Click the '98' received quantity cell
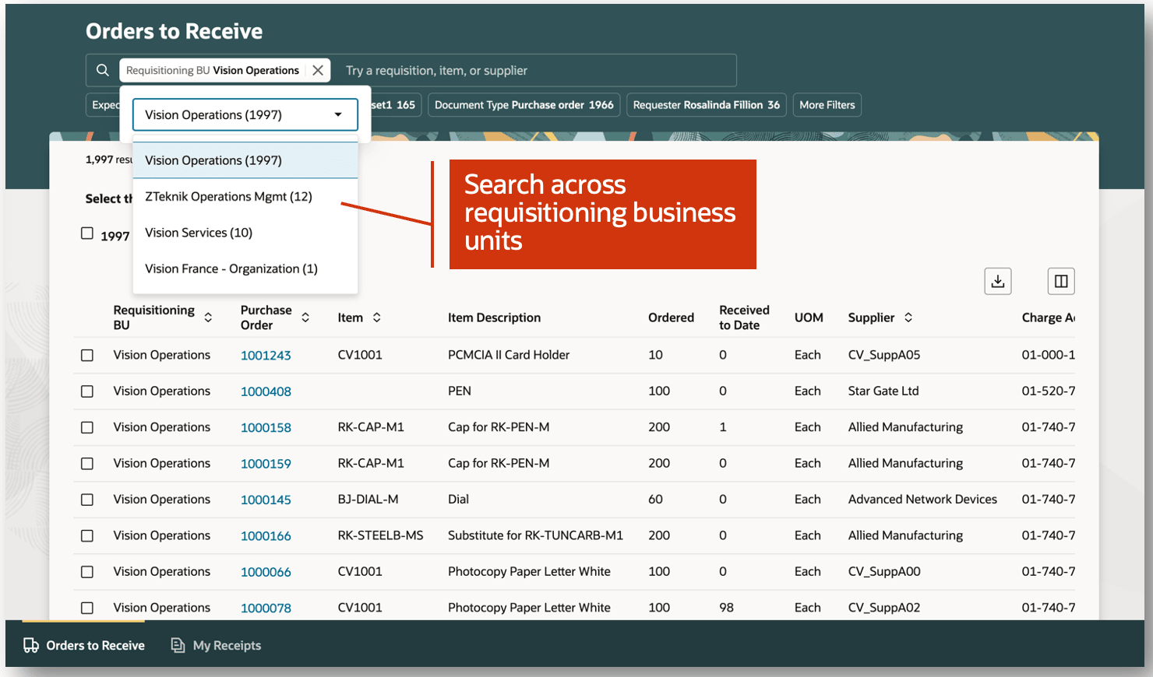Image resolution: width=1153 pixels, height=677 pixels. click(726, 608)
